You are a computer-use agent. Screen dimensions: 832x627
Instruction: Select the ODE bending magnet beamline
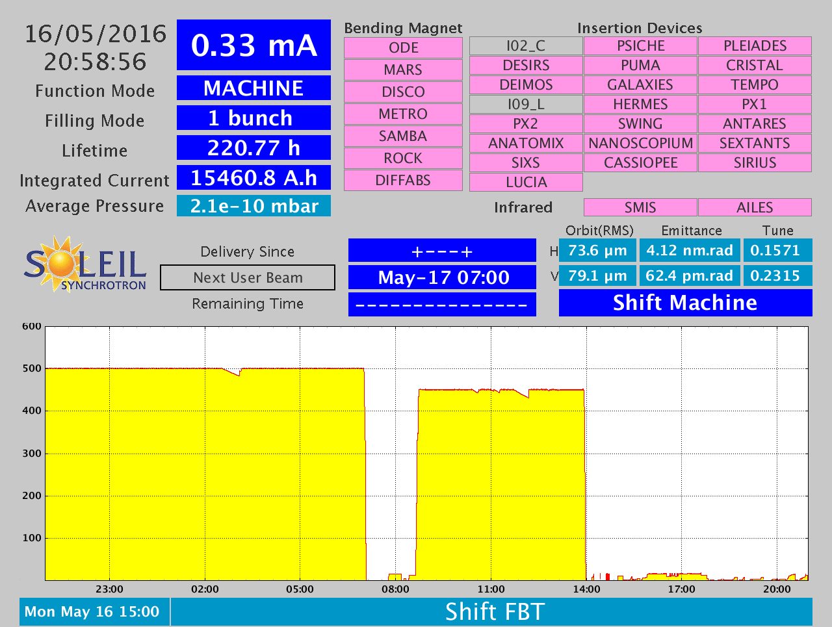click(403, 47)
